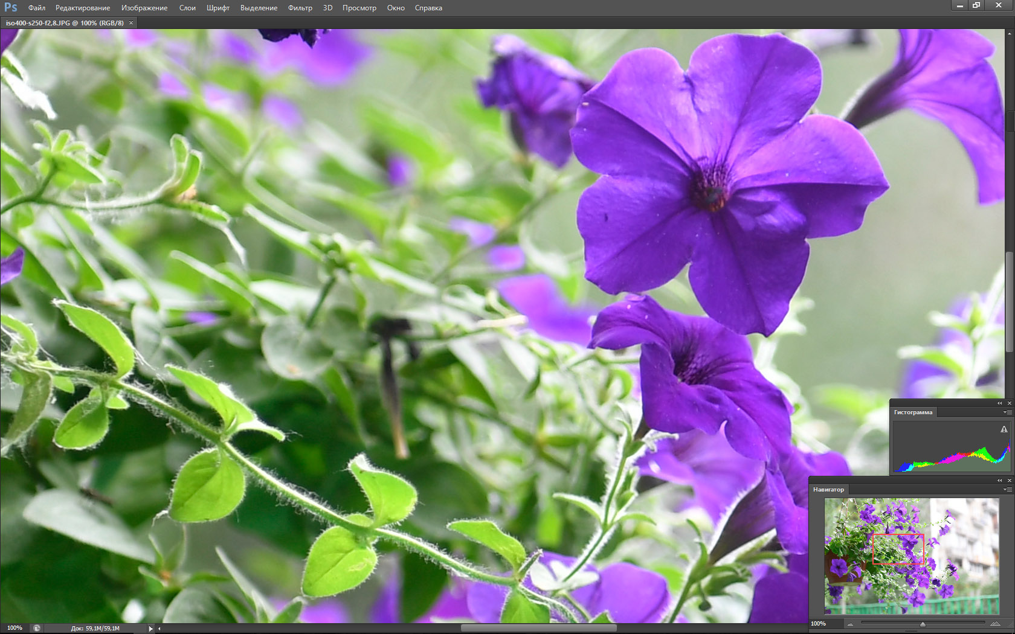Minimize the Photoshop window
Viewport: 1015px width, 634px height.
959,5
